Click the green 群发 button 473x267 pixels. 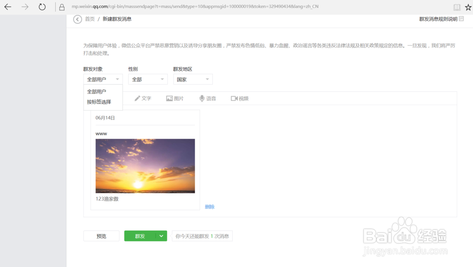(x=140, y=236)
